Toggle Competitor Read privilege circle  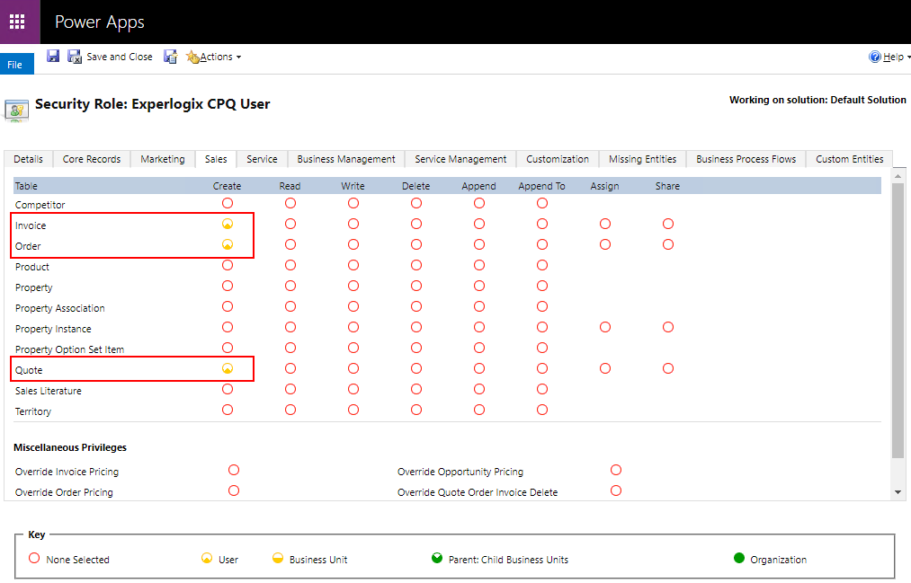pos(290,203)
